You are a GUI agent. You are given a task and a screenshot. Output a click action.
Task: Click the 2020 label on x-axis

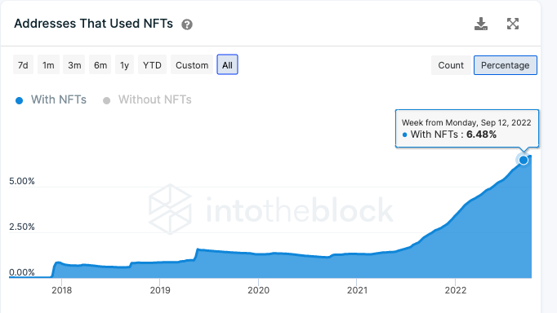tap(259, 290)
